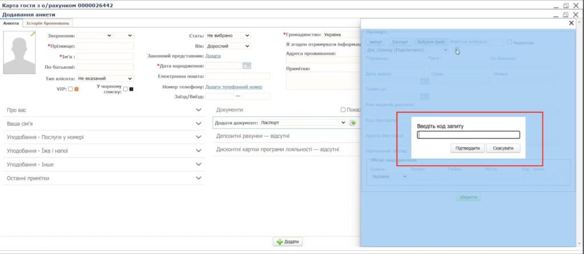Click the scanner icon beside Дія_Сканер
Screen dimensions: 584x254
pos(457,50)
